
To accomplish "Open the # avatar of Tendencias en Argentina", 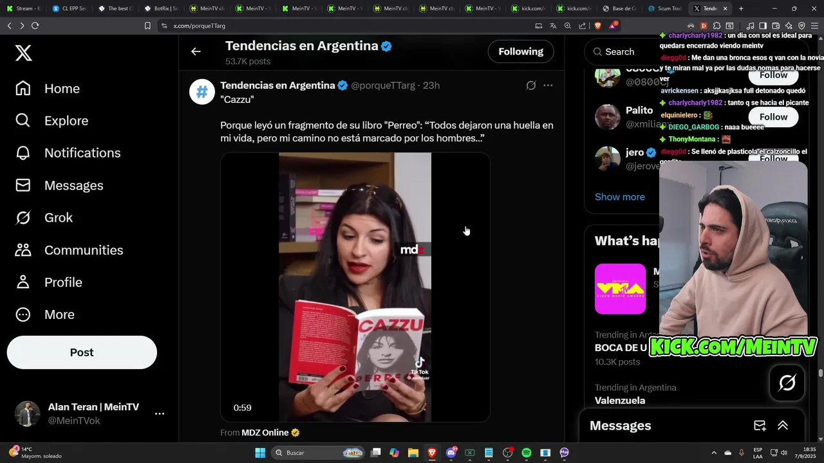I will pos(201,92).
